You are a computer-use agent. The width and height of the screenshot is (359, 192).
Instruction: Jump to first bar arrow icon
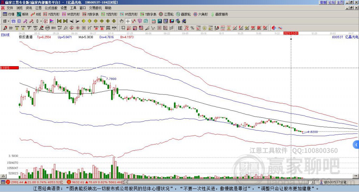(x=59, y=21)
